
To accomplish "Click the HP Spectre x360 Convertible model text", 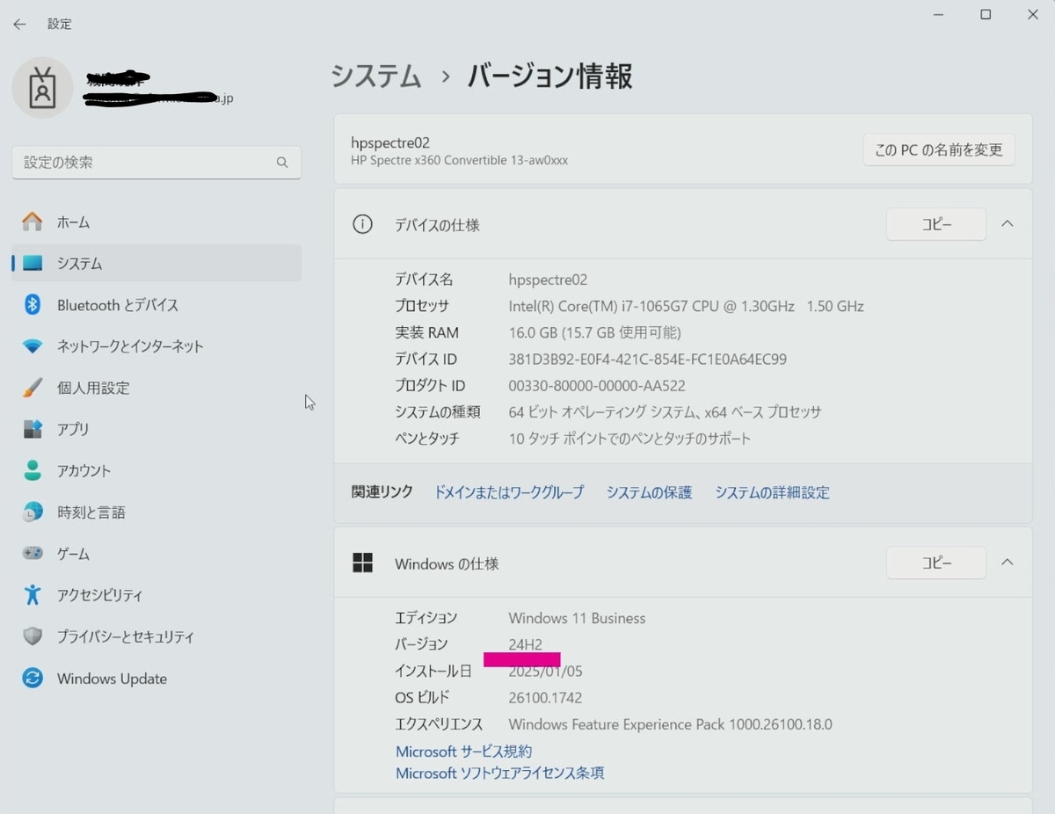I will [x=459, y=161].
